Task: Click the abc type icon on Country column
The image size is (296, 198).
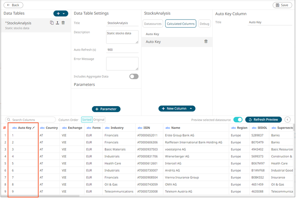Action: (x=42, y=128)
